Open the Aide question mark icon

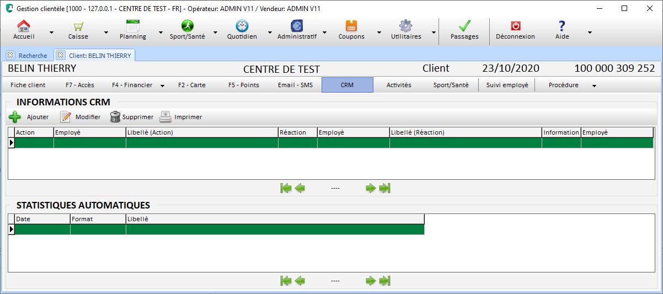point(562,26)
